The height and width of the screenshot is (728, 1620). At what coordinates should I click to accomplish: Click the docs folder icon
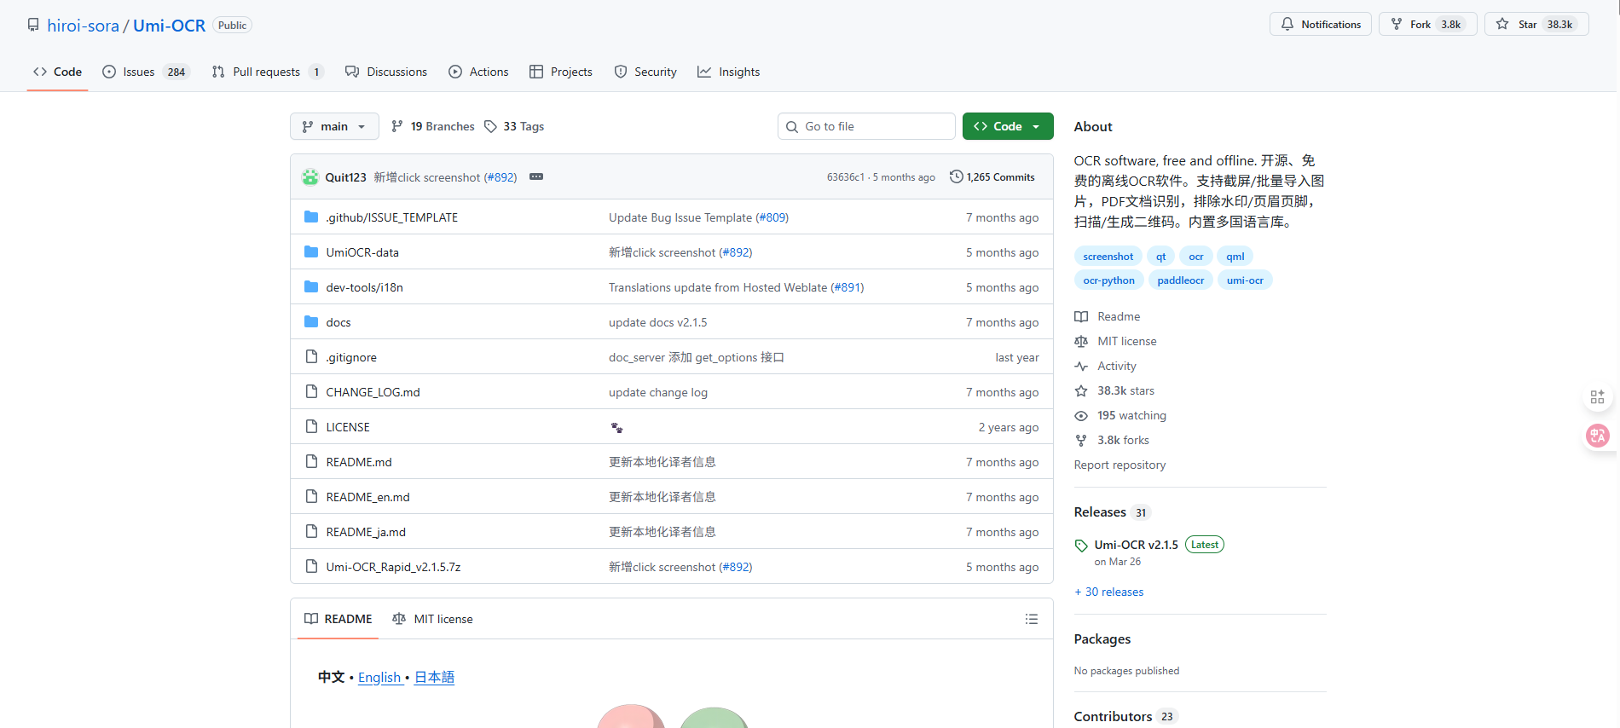311,321
